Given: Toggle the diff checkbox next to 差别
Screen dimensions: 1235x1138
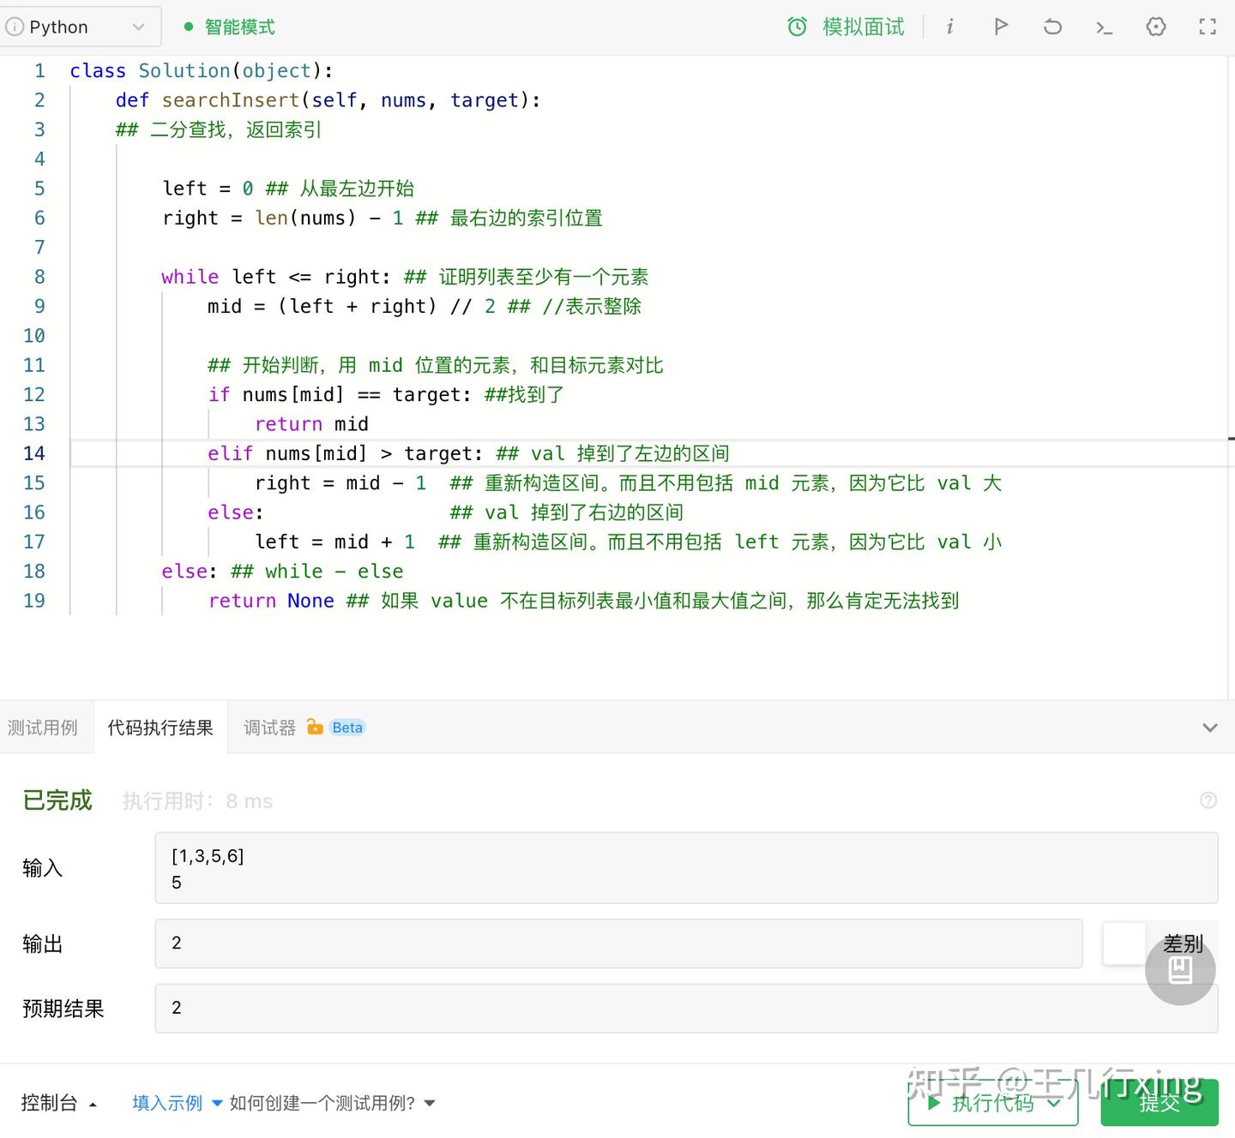Looking at the screenshot, I should pyautogui.click(x=1124, y=943).
